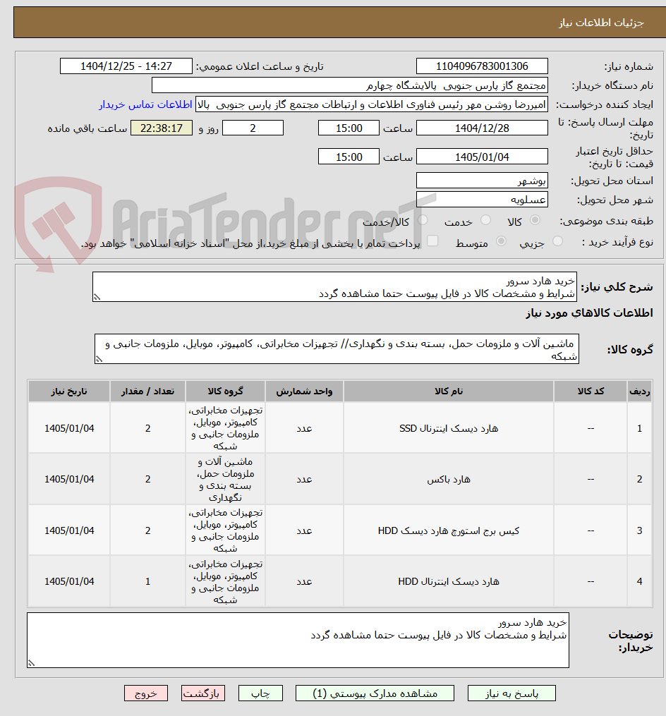The height and width of the screenshot is (716, 666).
Task: Click the واحد شمارش column header
Action: 304,392
